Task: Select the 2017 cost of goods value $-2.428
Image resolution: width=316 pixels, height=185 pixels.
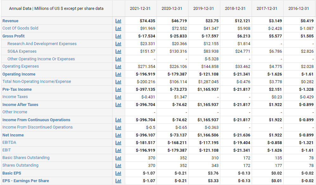Action: [x=275, y=29]
